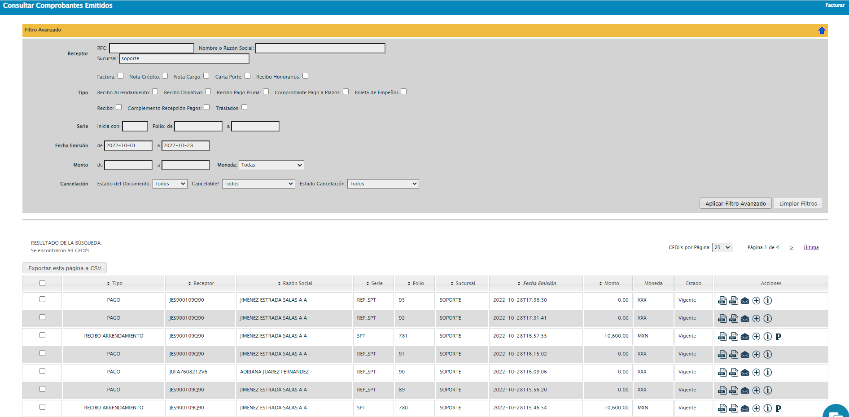Open the Cancelable? dropdown
Image resolution: width=849 pixels, height=417 pixels.
click(258, 184)
